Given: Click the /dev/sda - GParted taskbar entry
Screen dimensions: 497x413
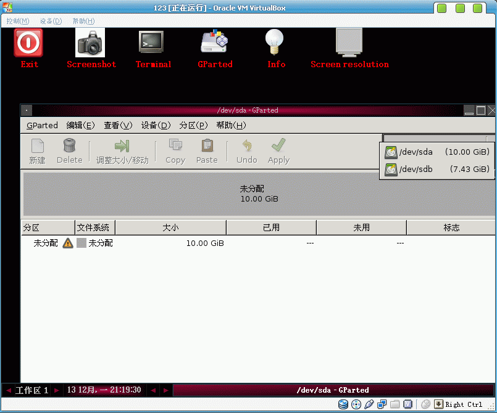Looking at the screenshot, I should click(333, 390).
